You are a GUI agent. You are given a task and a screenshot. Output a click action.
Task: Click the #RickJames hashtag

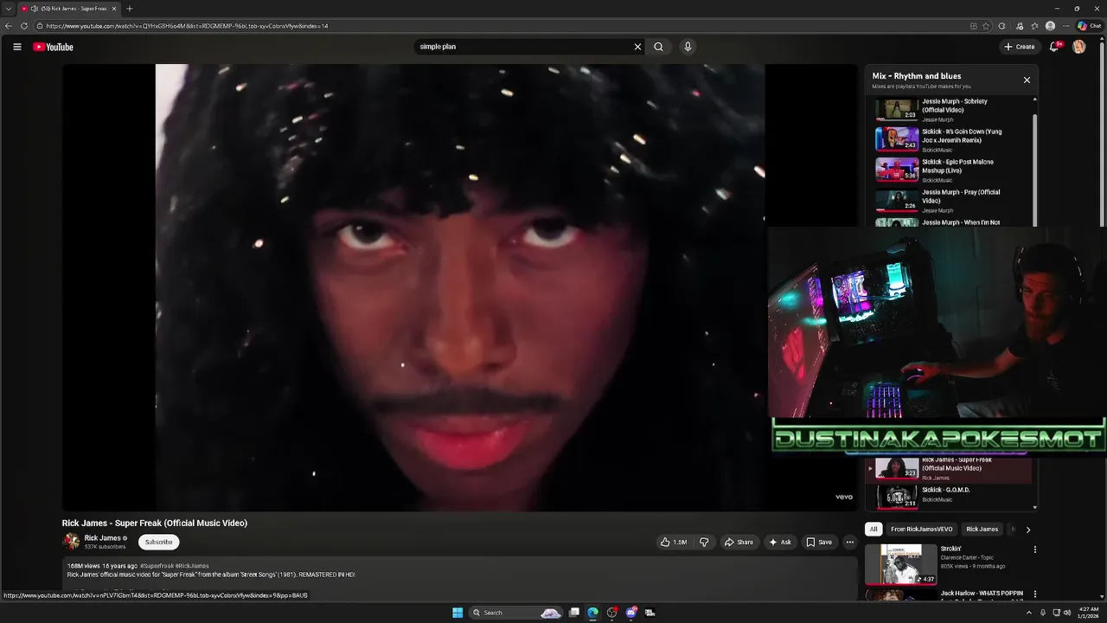click(x=192, y=566)
